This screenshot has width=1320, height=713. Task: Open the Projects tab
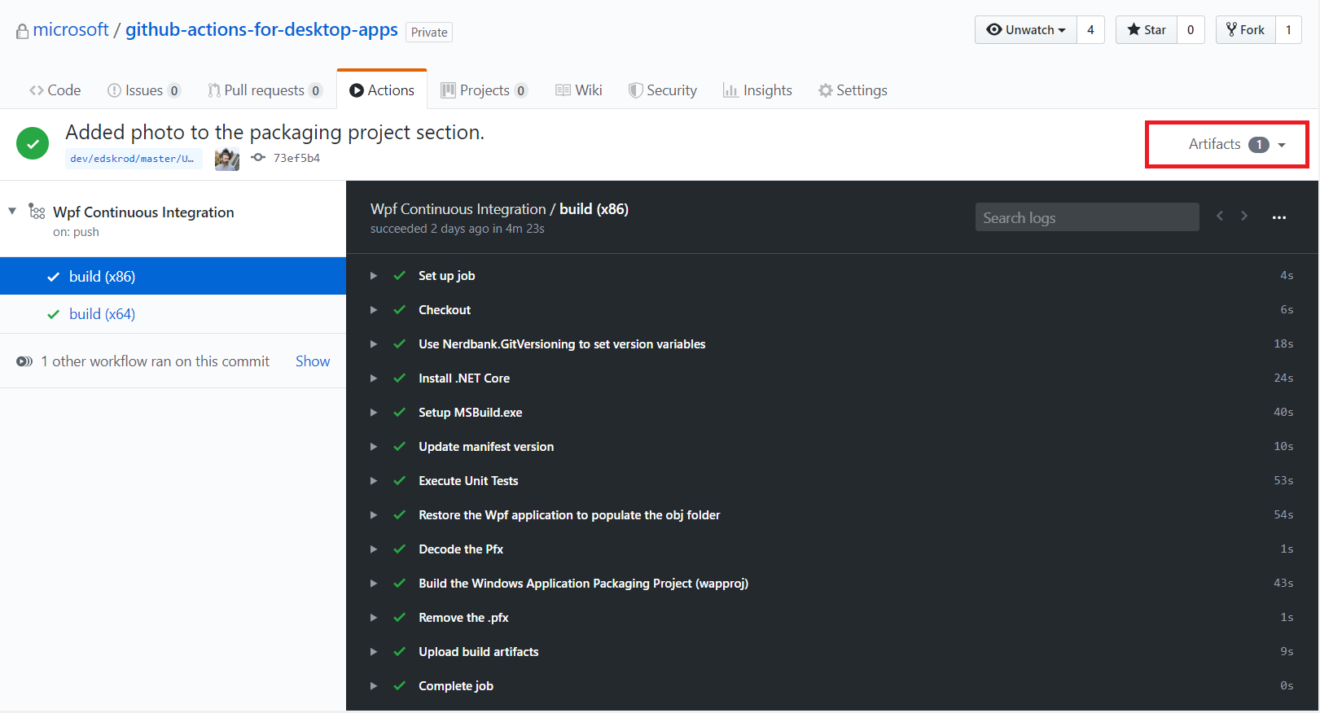point(485,90)
